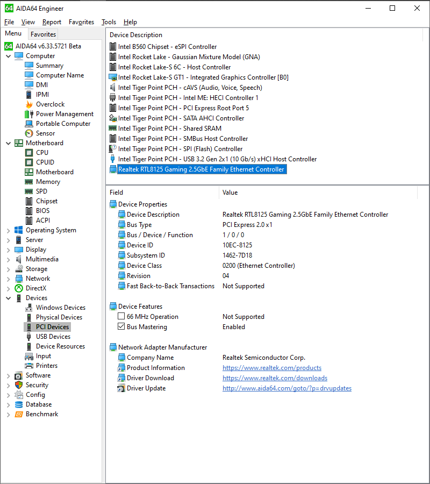Viewport: 430px width, 484px height.
Task: Click the Device ID value 10EC-8125
Action: coord(237,245)
